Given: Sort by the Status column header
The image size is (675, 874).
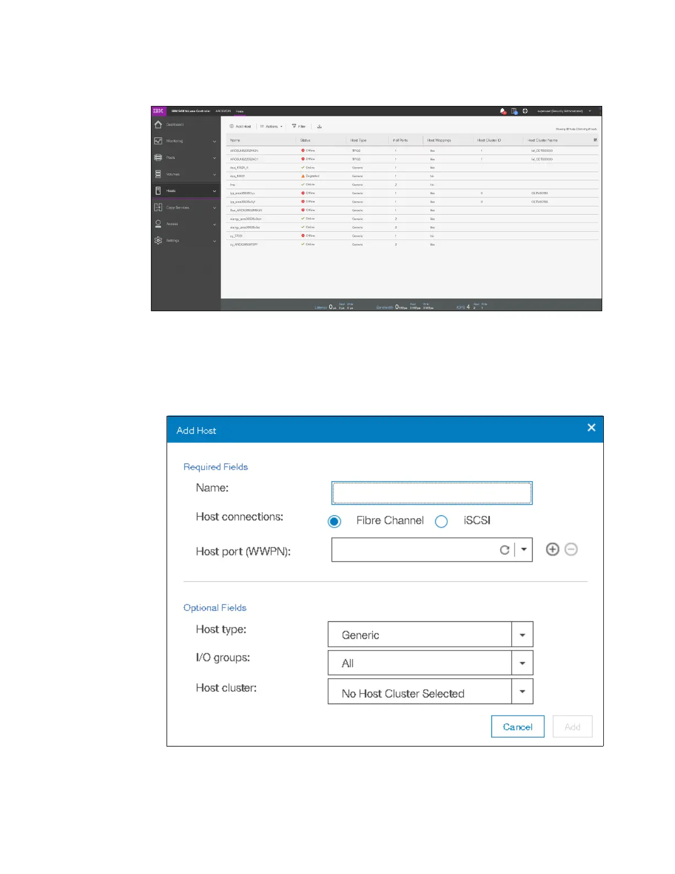Looking at the screenshot, I should [x=306, y=140].
